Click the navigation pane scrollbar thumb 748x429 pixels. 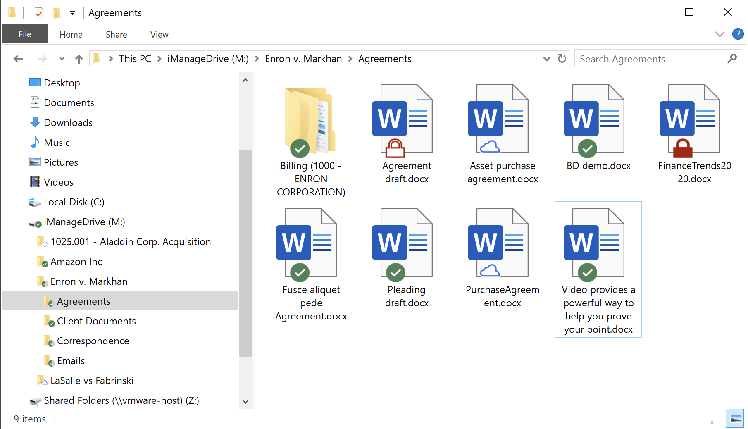pyautogui.click(x=245, y=253)
